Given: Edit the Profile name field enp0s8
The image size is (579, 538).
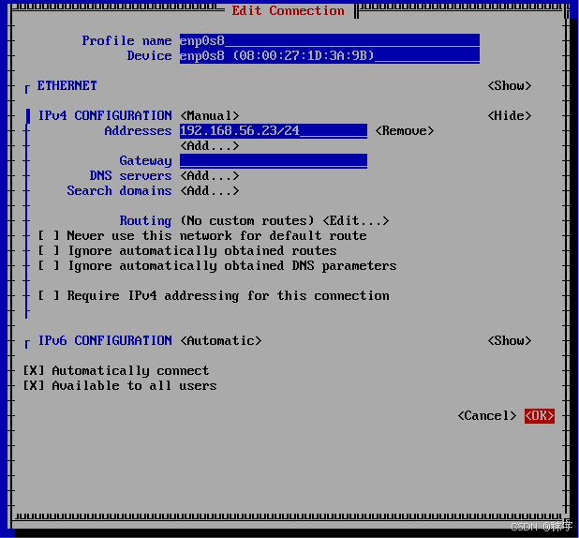Looking at the screenshot, I should point(330,40).
